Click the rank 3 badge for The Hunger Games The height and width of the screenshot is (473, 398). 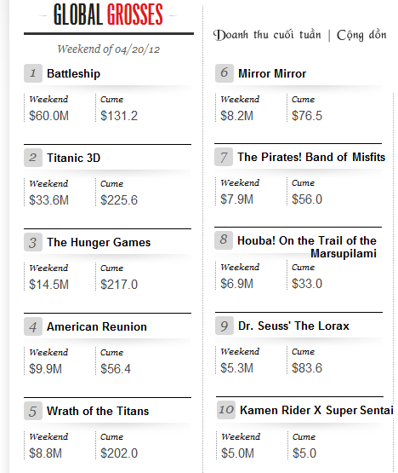point(33,242)
